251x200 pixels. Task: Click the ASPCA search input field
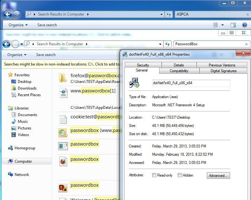coord(211,14)
